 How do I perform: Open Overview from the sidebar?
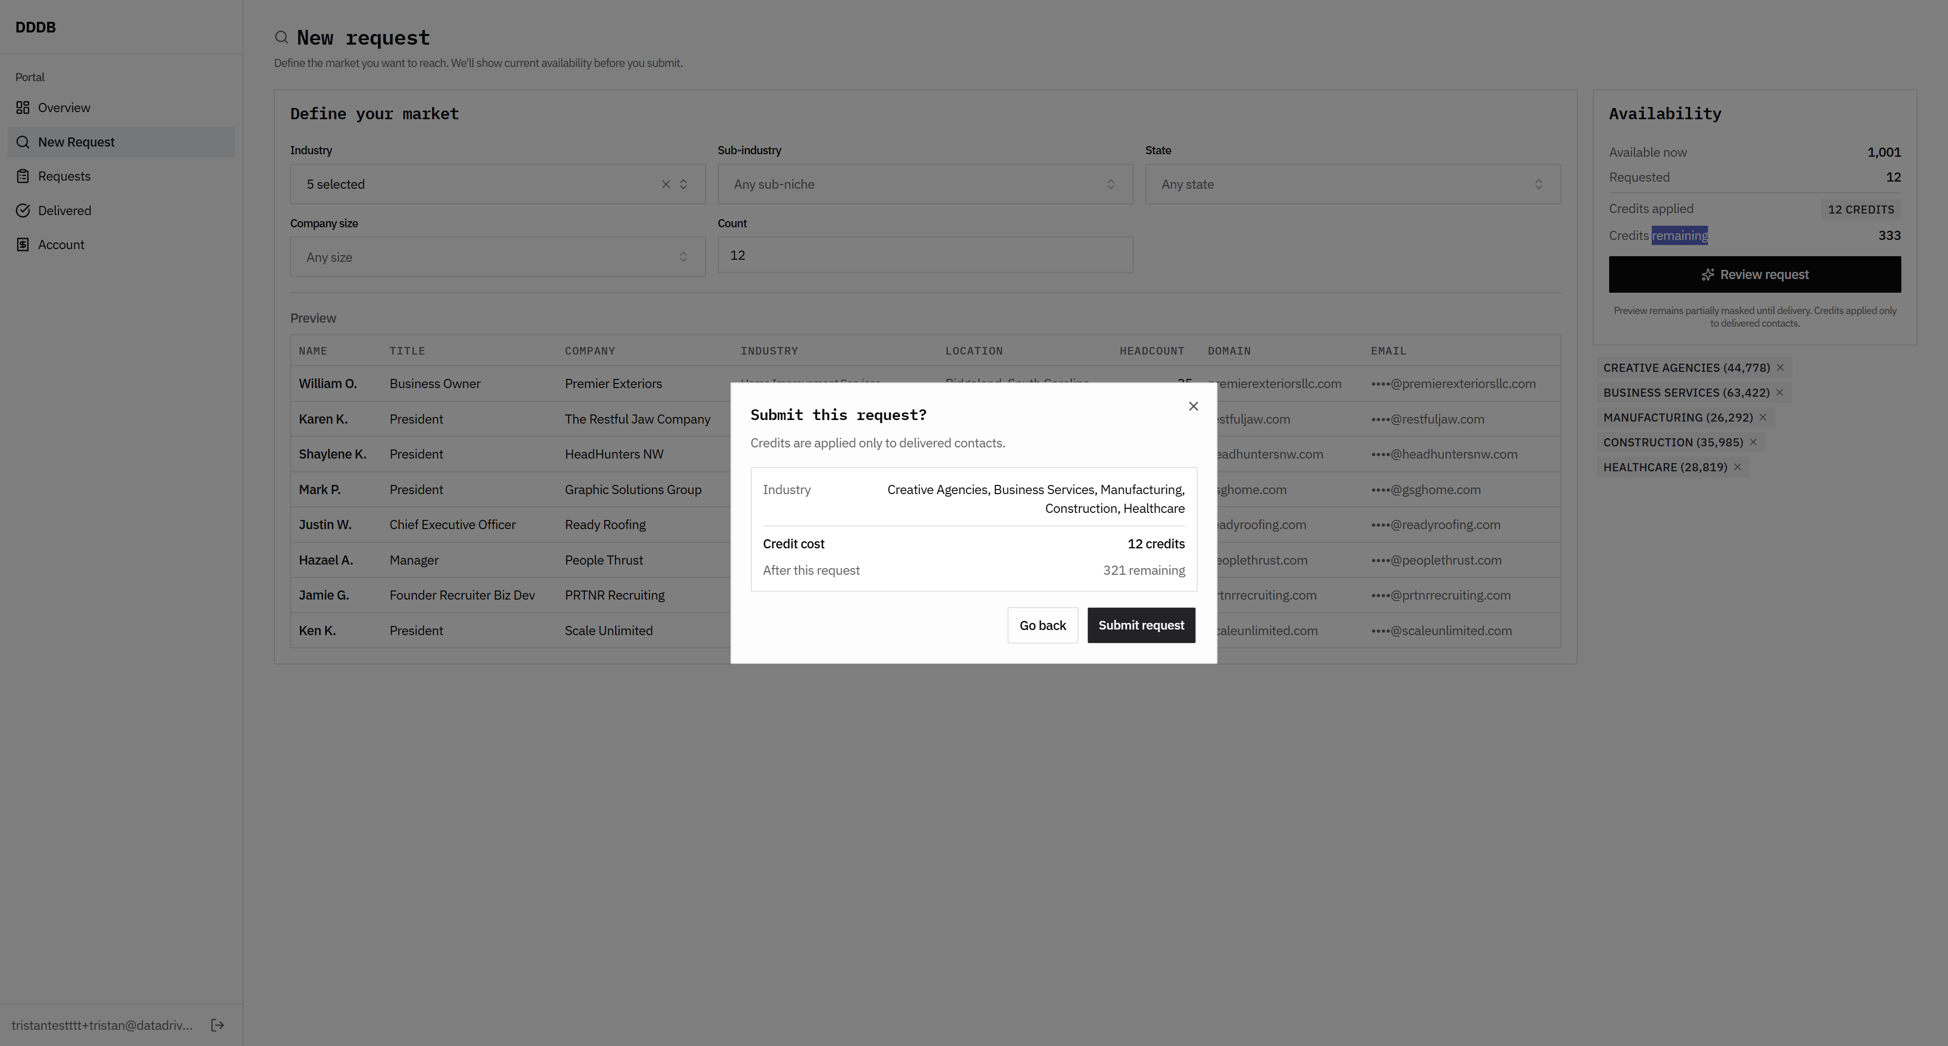point(64,108)
